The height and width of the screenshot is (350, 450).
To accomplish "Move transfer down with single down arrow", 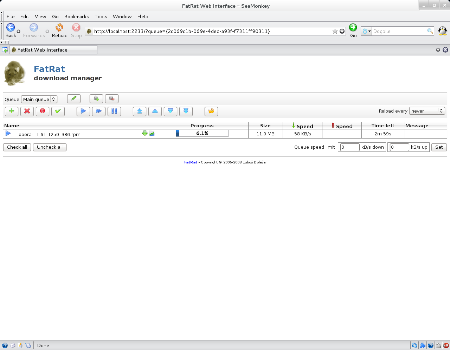I will coord(171,111).
